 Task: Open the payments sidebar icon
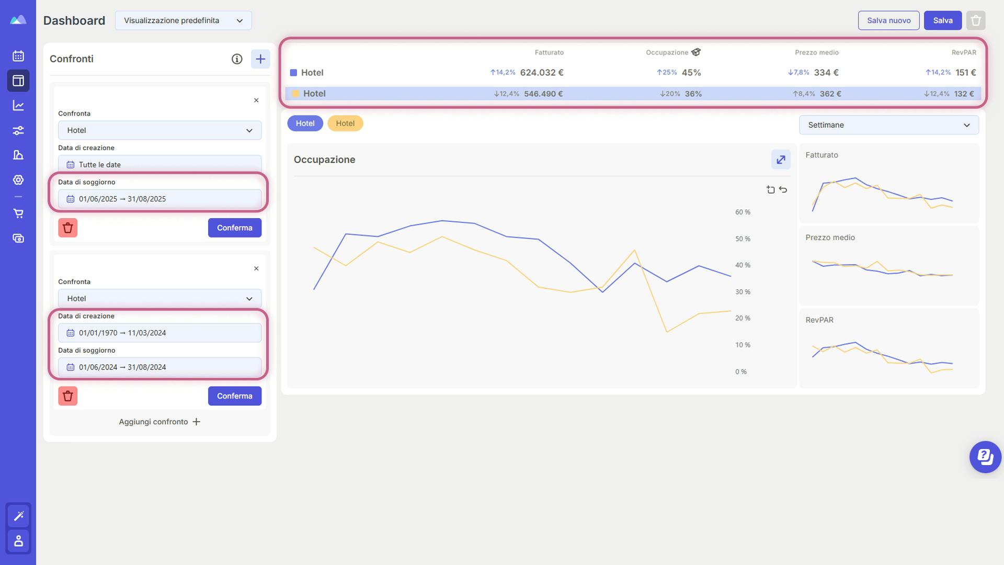click(18, 239)
